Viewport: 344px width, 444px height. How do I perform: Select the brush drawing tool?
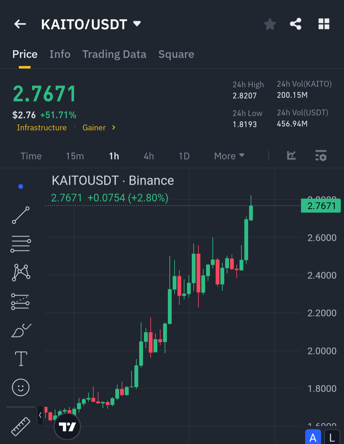21,330
